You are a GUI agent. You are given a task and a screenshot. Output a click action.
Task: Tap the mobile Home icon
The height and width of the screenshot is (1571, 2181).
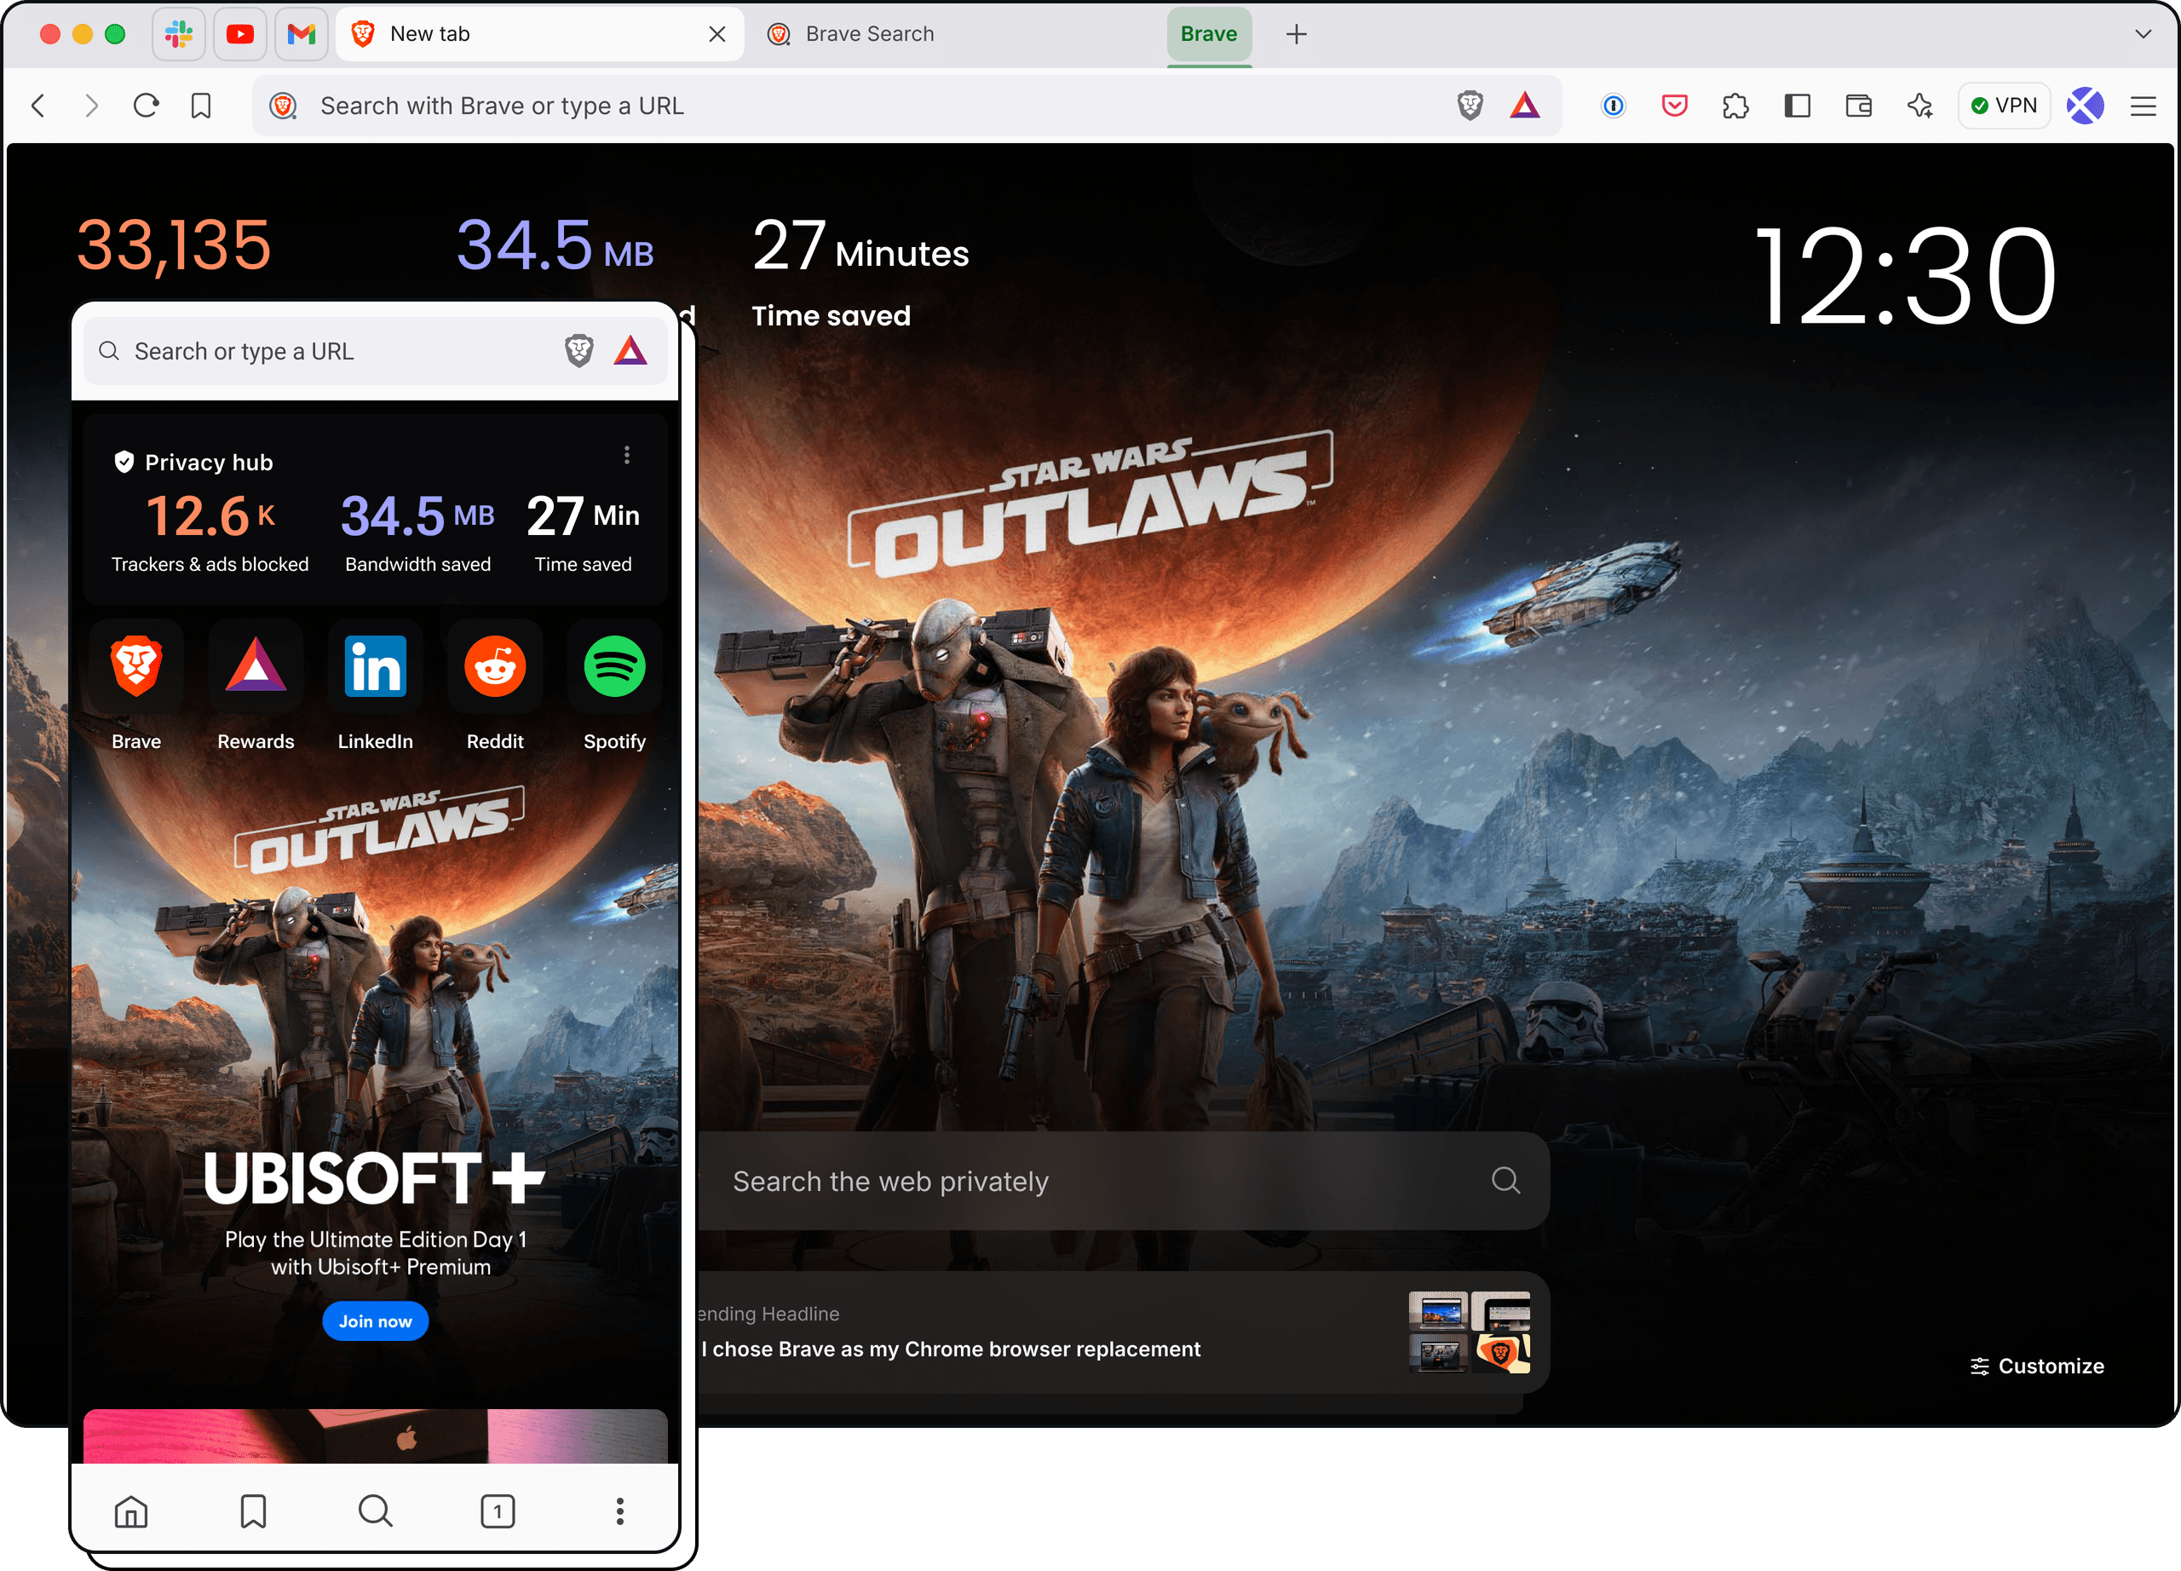pos(131,1512)
